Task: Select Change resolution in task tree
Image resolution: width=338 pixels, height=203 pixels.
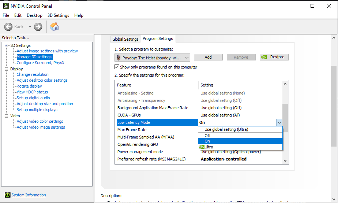Action: (x=33, y=74)
